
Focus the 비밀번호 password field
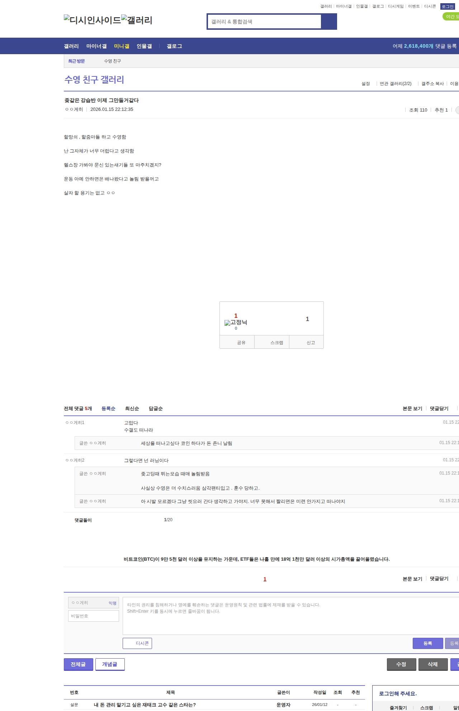pos(94,616)
